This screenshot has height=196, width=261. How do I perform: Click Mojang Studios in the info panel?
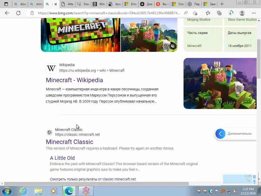click(199, 19)
